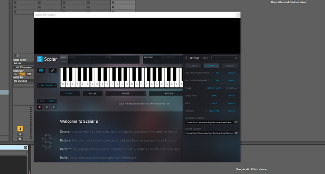Click left arrow for View Size setting
This screenshot has height=174, width=325.
coord(205,111)
